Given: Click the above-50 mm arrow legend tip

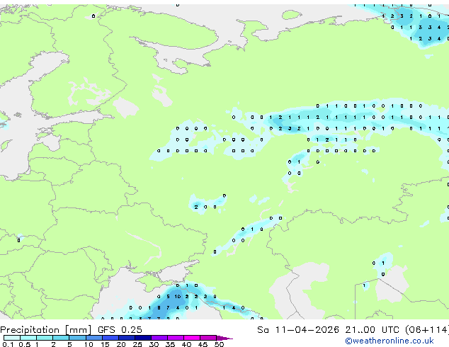Looking at the screenshot, I should click(224, 338).
